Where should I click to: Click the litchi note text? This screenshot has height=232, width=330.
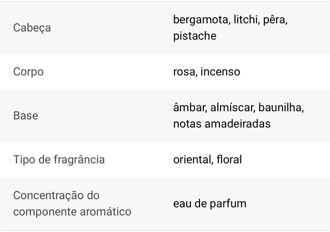pyautogui.click(x=246, y=20)
